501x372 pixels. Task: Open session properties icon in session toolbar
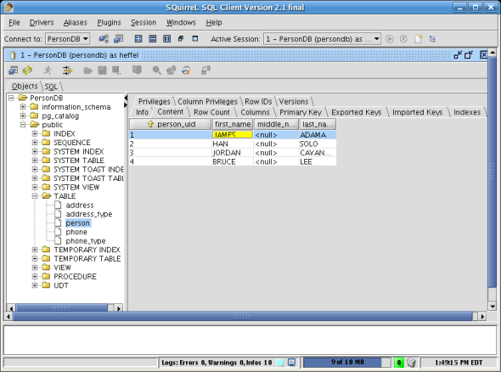coord(13,70)
